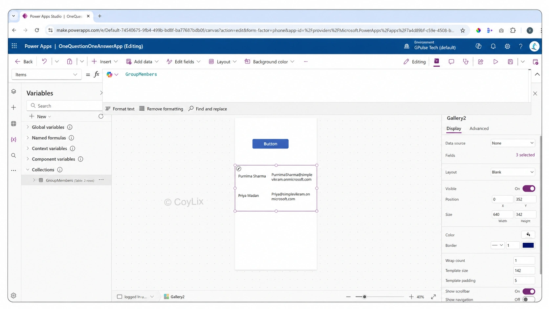This screenshot has height=309, width=549.
Task: Switch to the Advanced tab
Action: click(x=479, y=128)
